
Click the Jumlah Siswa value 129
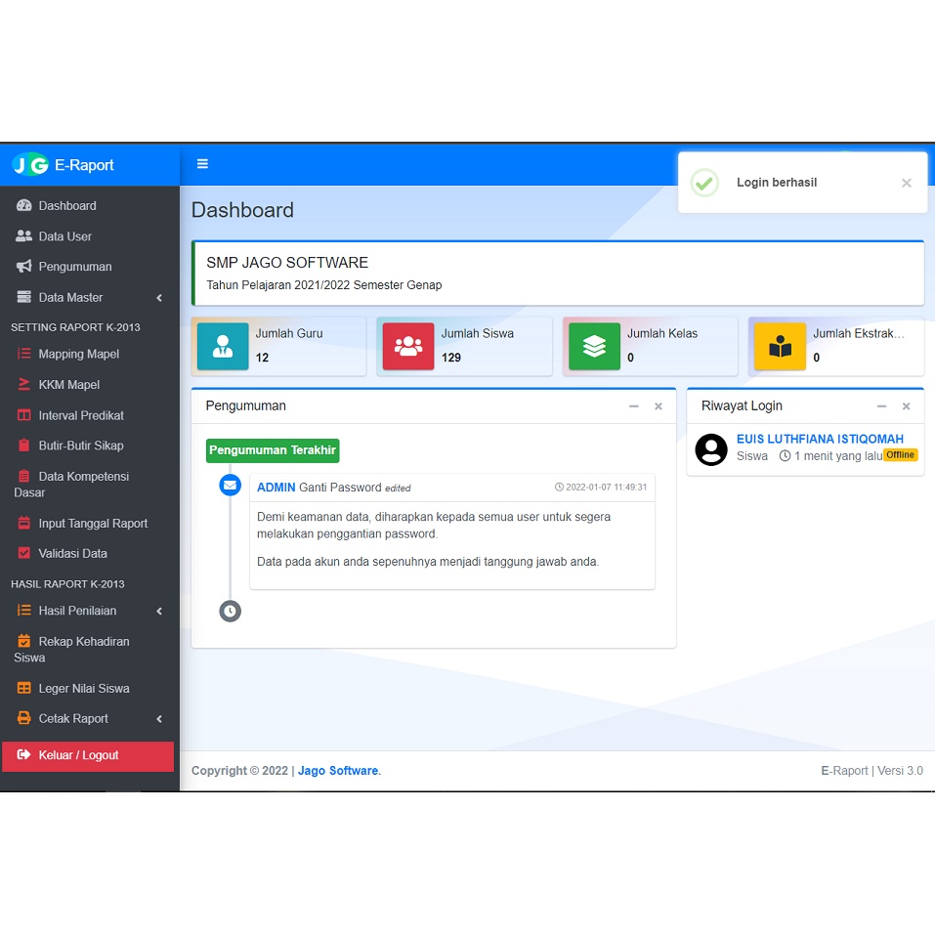pyautogui.click(x=450, y=358)
